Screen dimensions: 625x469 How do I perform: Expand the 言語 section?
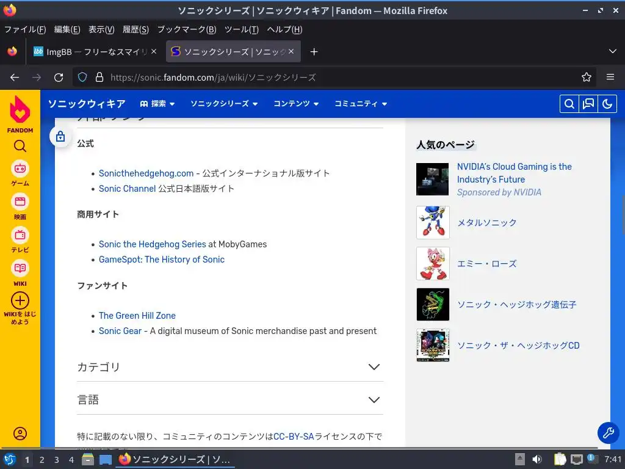coord(230,399)
